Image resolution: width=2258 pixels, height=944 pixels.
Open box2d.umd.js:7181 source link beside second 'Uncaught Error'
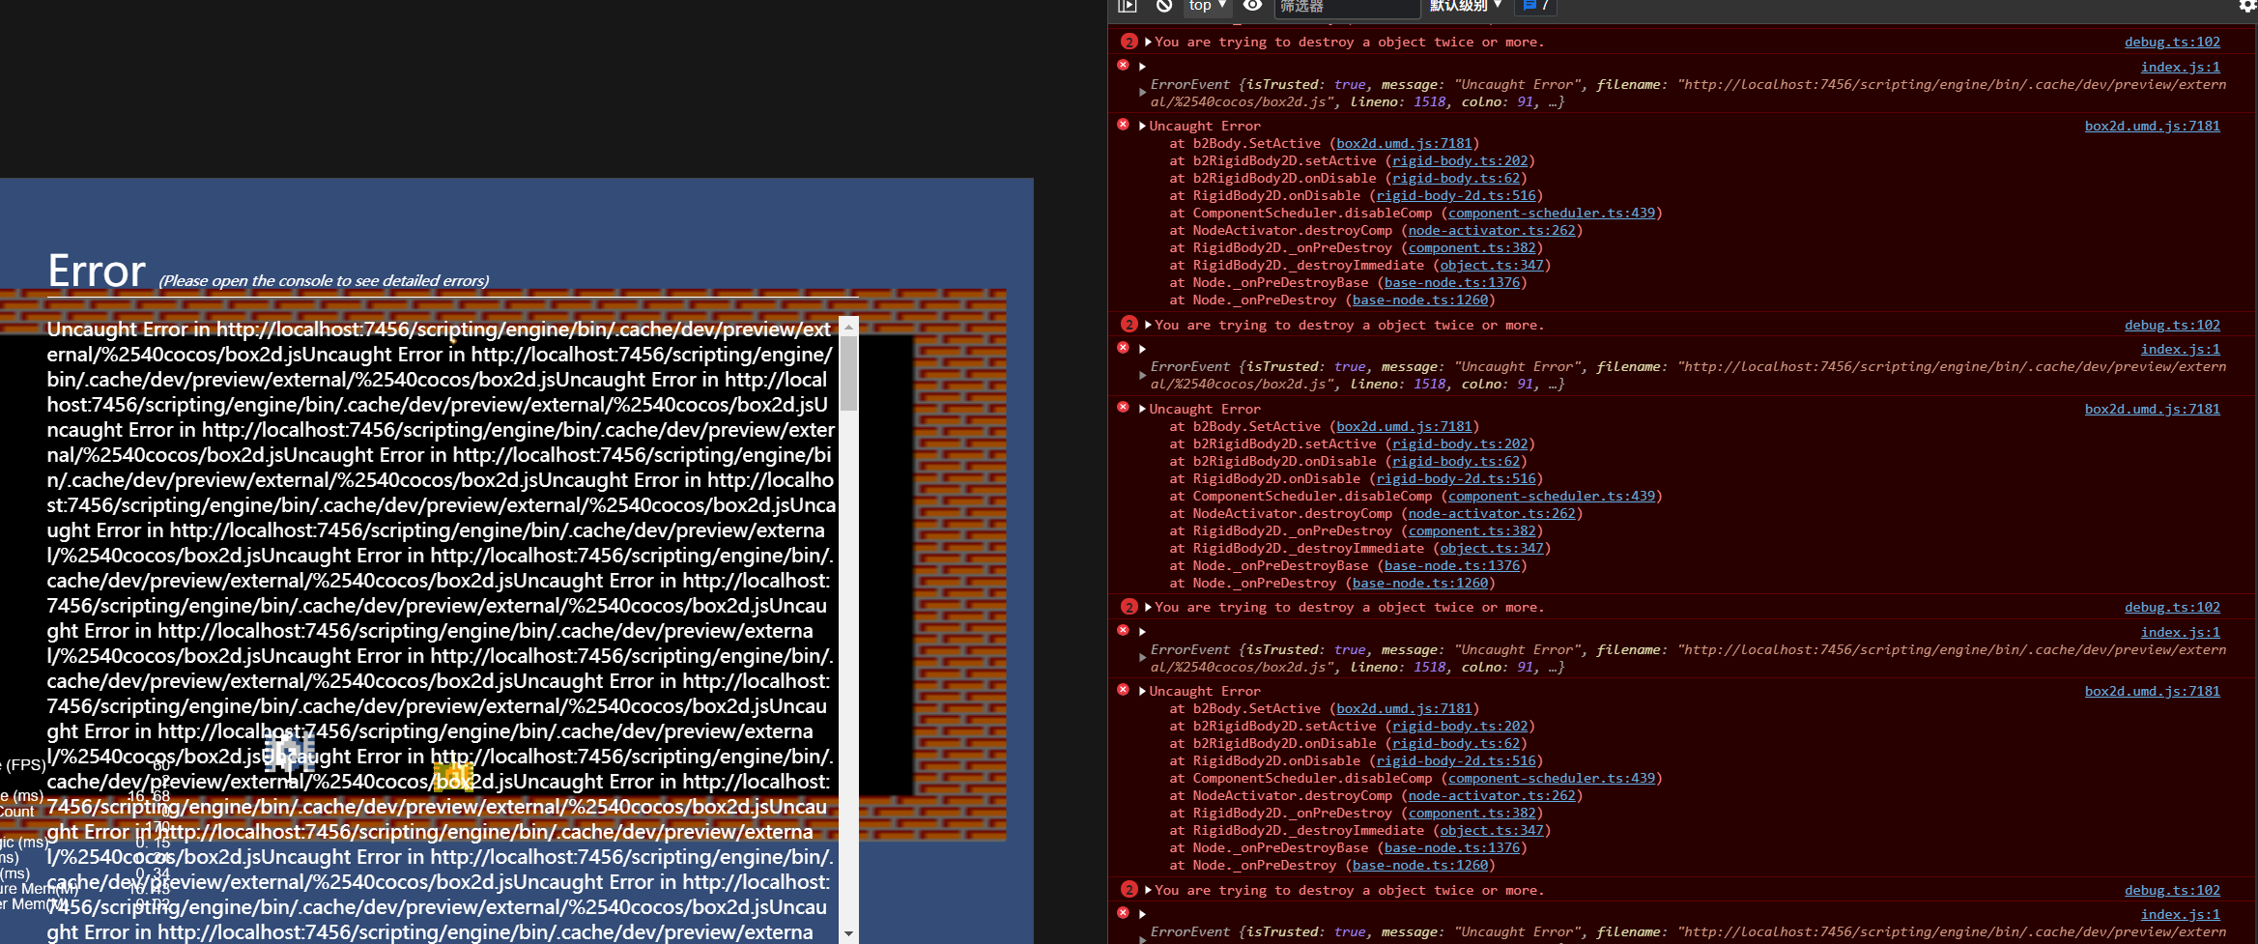coord(2153,410)
